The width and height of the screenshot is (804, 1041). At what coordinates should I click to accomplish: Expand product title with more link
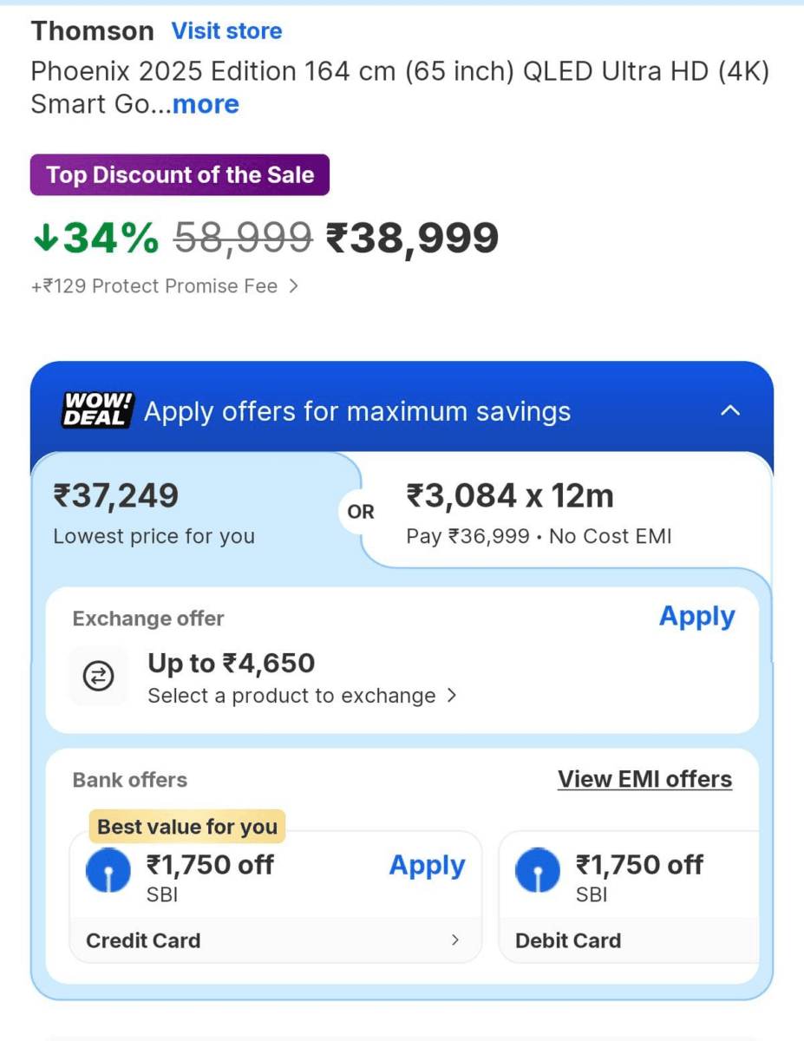pos(206,104)
